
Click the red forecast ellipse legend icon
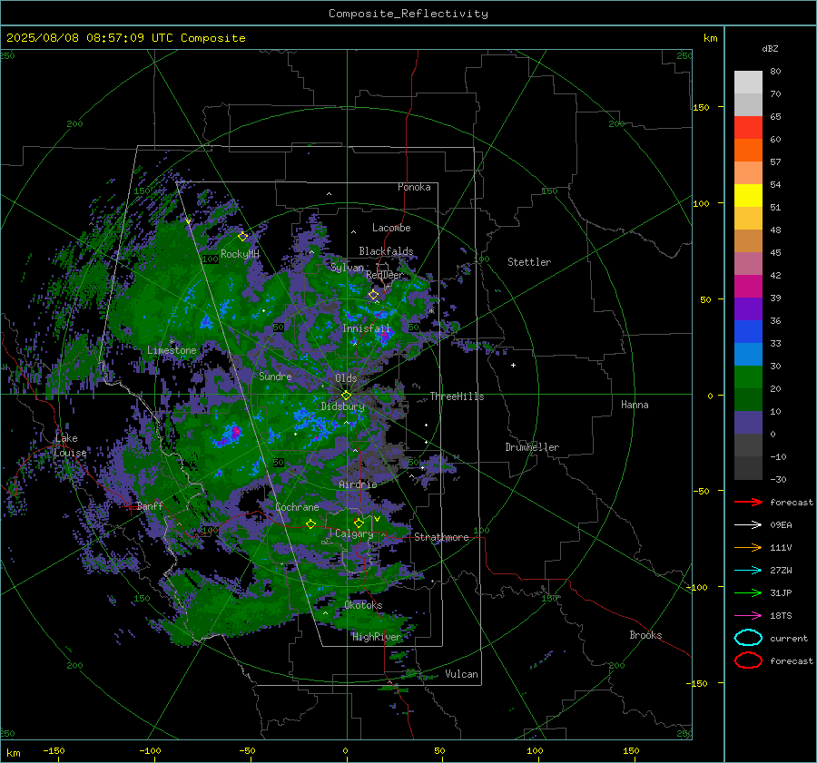[748, 660]
